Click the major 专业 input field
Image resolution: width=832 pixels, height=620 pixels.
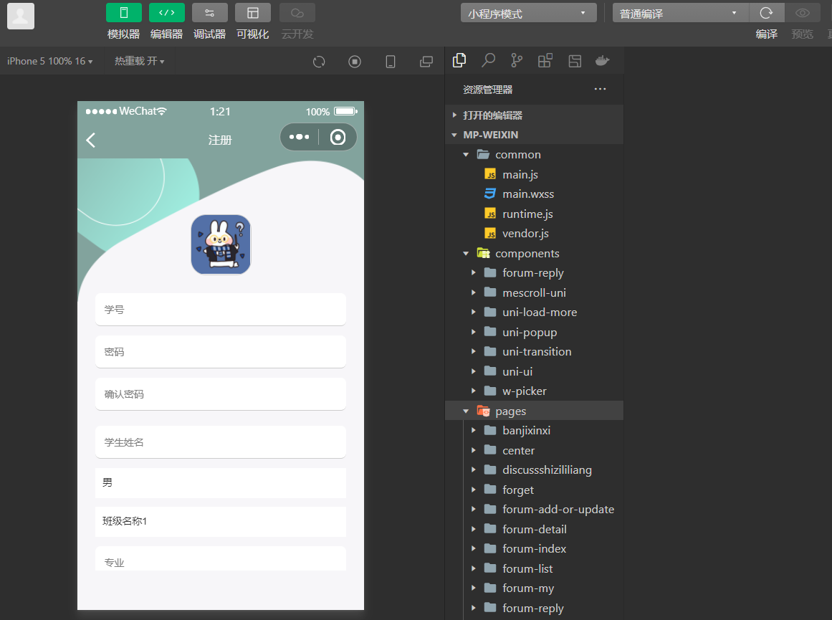pos(221,559)
